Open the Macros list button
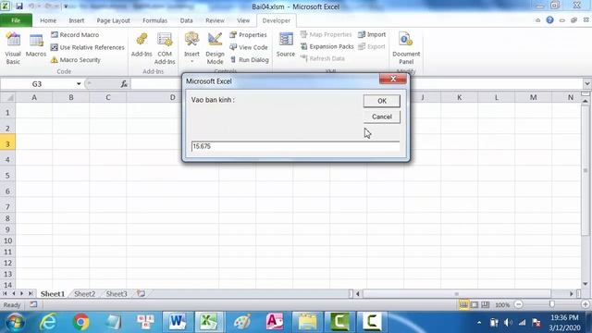592x333 pixels. 36,45
